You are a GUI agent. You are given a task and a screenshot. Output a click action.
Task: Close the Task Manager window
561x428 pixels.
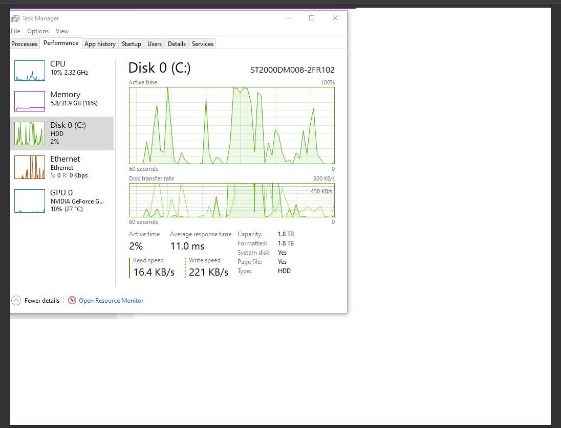pyautogui.click(x=335, y=18)
